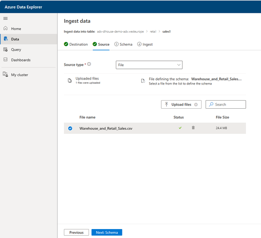Open Query in the navigation menu
Image resolution: width=261 pixels, height=238 pixels.
coord(29,50)
